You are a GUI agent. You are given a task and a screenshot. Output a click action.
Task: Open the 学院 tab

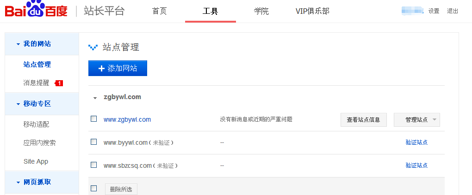point(261,12)
